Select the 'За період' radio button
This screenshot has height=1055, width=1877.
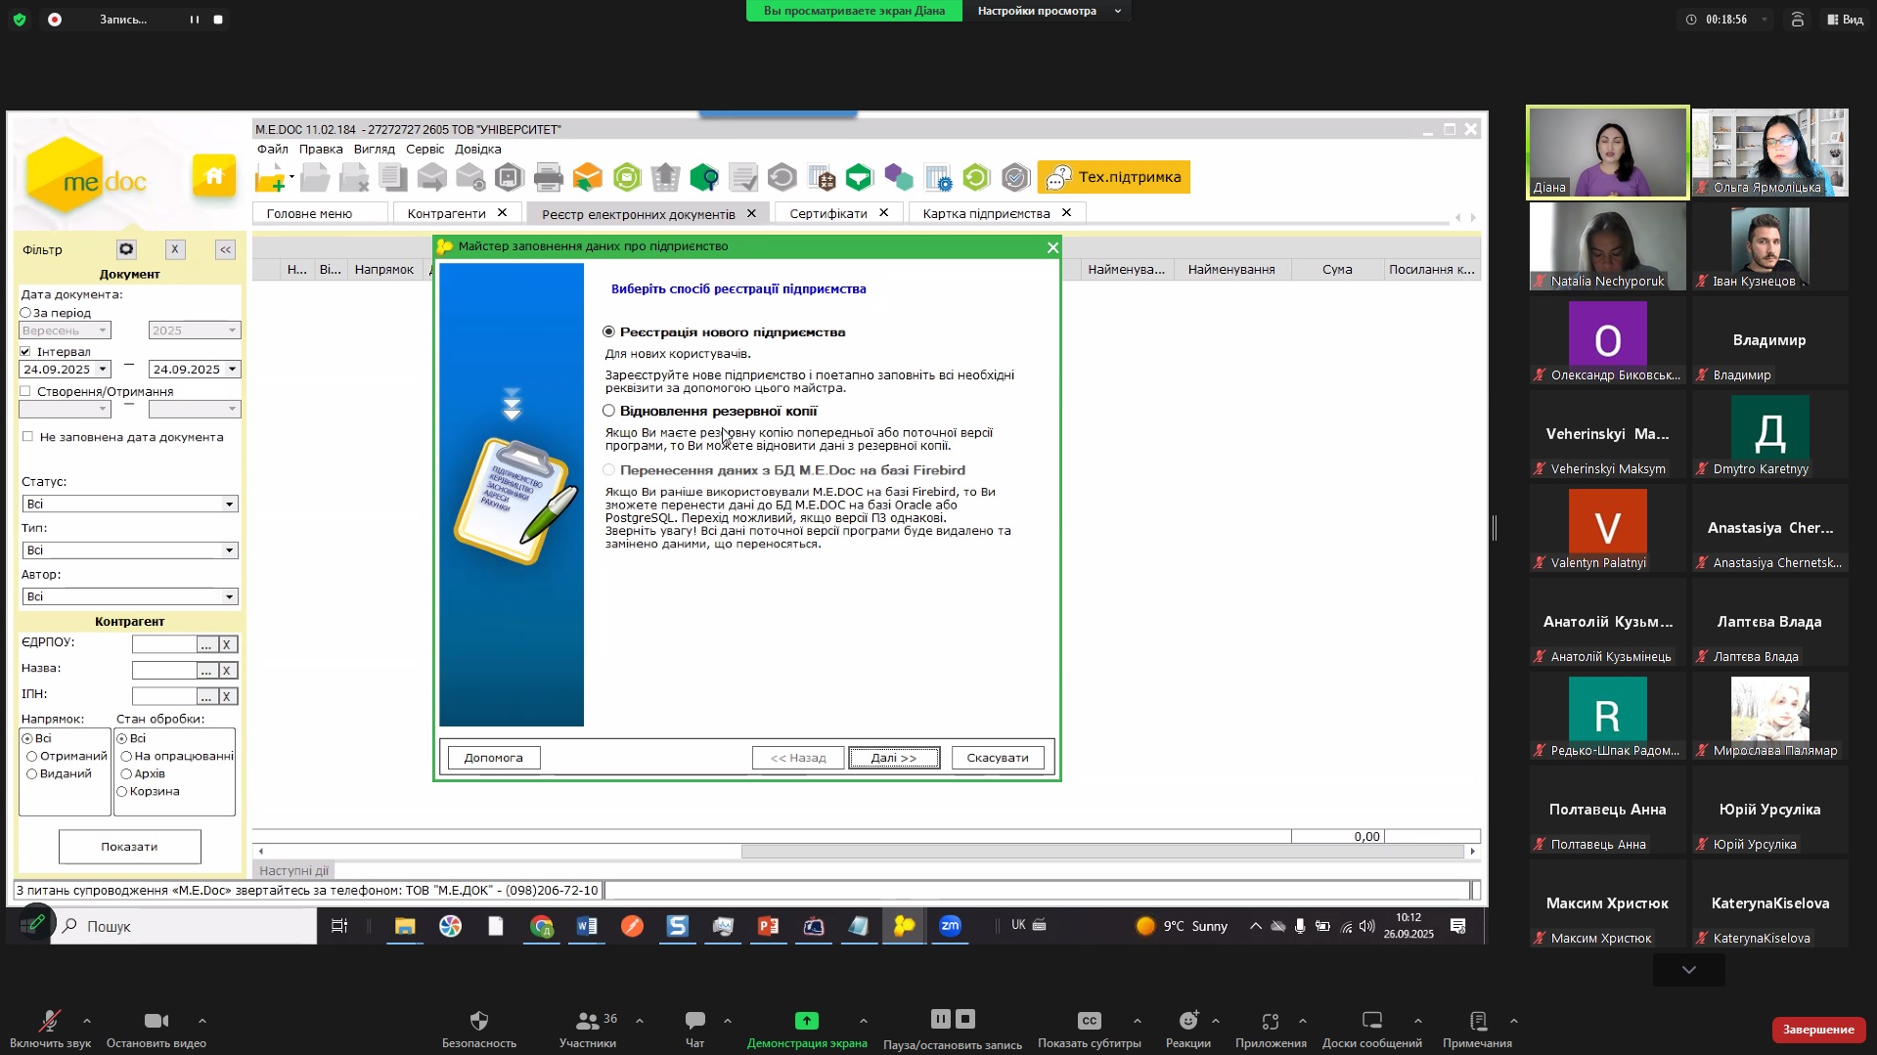pyautogui.click(x=26, y=313)
